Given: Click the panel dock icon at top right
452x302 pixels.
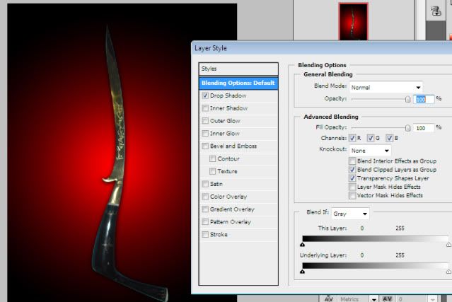Looking at the screenshot, I should click(436, 11).
